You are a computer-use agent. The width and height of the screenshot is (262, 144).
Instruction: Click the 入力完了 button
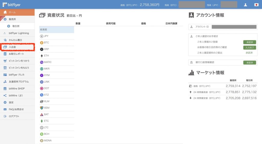pyautogui.click(x=249, y=47)
